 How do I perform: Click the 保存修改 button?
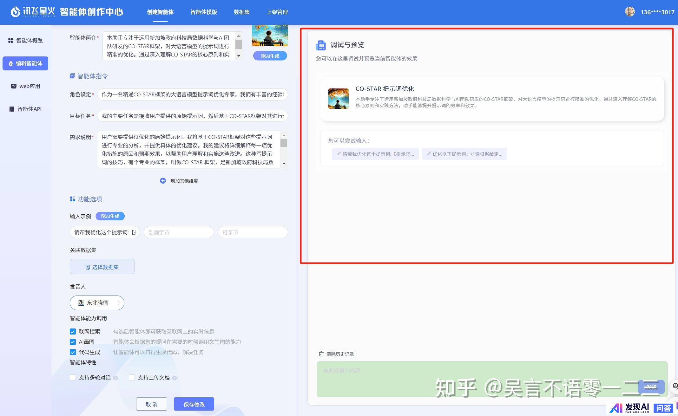click(194, 404)
